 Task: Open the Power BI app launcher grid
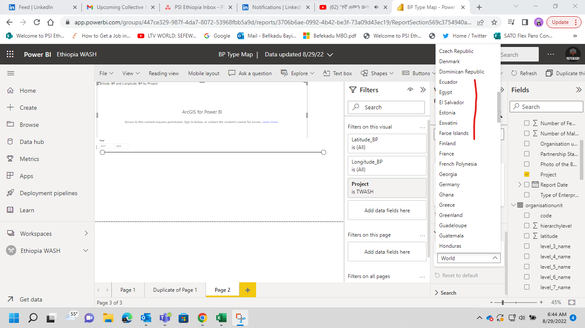[x=10, y=54]
